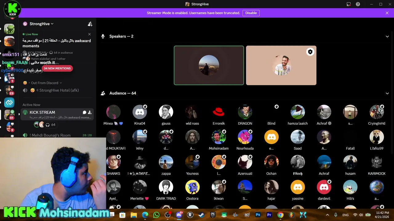
Task: Click the 'Active Now' section label
Action: 31,105
